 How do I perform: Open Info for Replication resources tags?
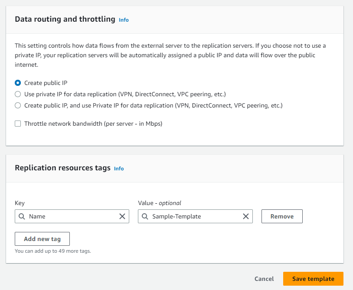point(119,169)
